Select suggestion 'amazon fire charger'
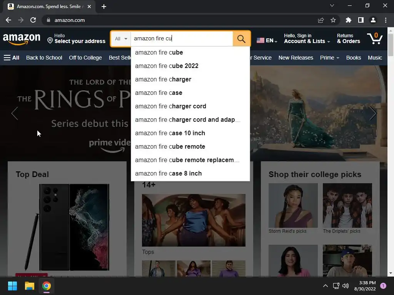394x295 pixels. (x=190, y=79)
